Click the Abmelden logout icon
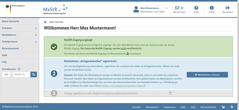This screenshot has width=239, height=110. tap(227, 8)
